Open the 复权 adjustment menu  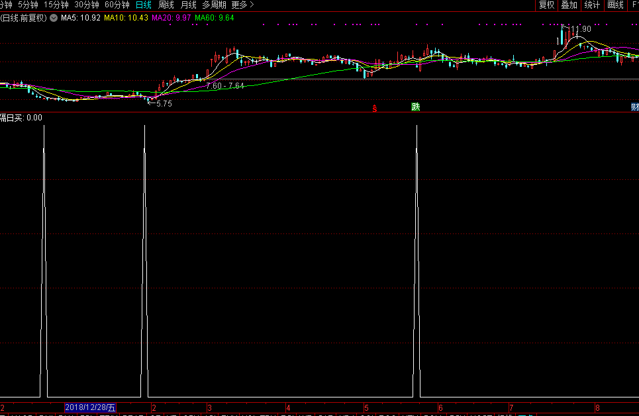point(546,5)
